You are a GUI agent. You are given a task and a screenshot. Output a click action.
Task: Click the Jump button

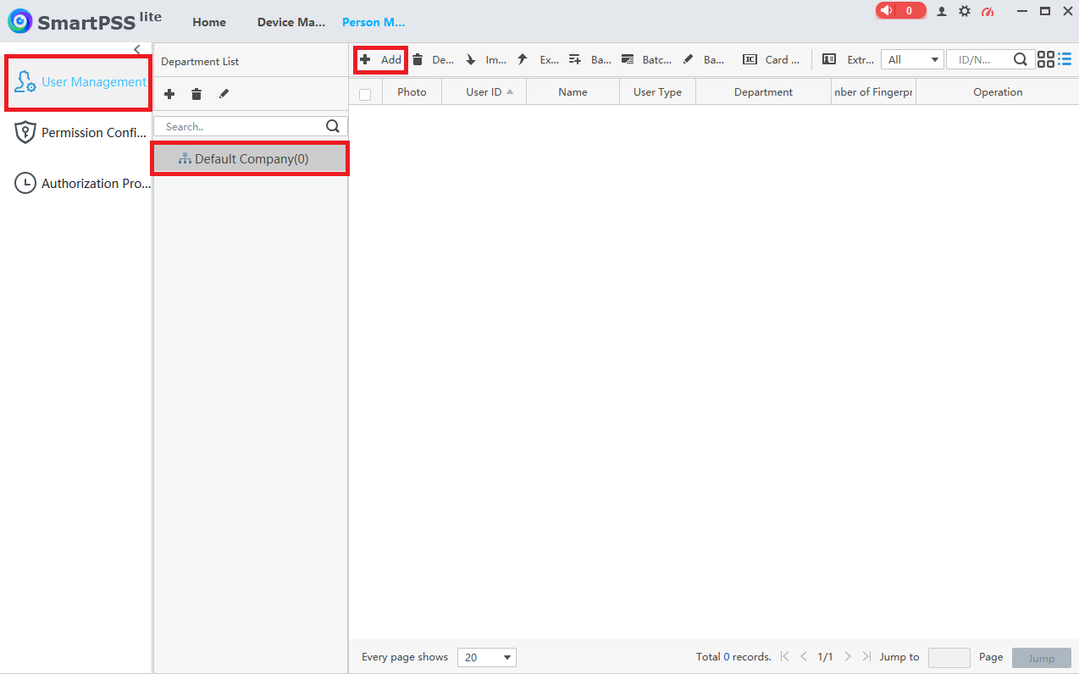(x=1042, y=658)
